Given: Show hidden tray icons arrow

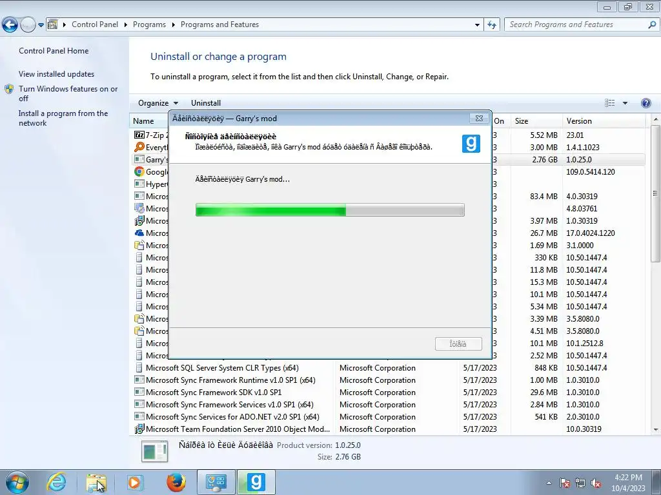Looking at the screenshot, I should tap(549, 483).
